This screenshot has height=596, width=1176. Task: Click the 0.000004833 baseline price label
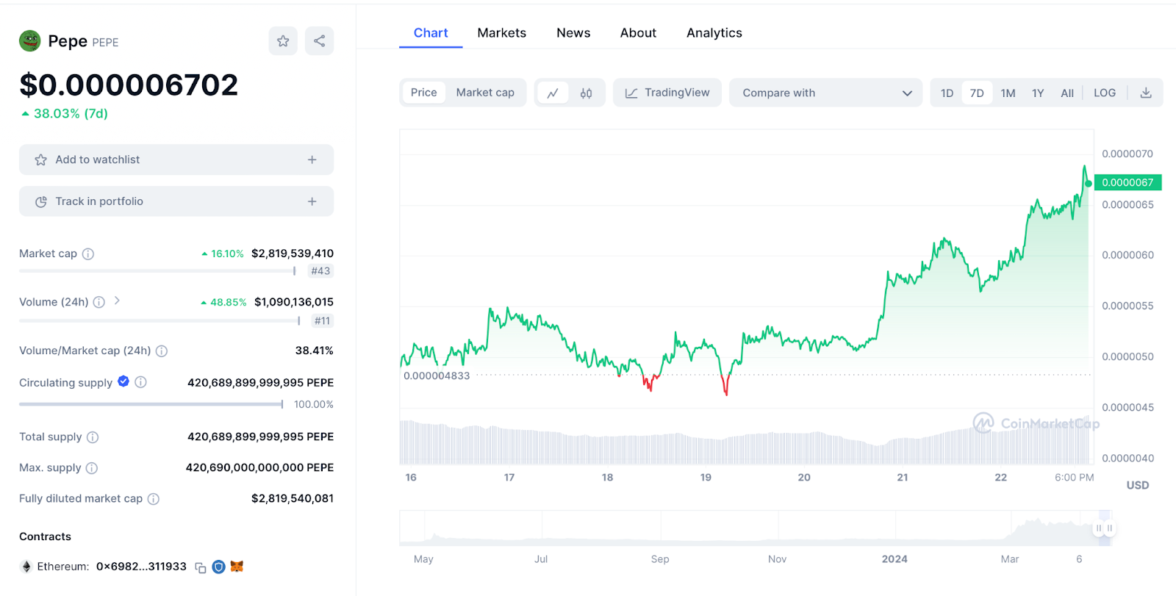437,376
